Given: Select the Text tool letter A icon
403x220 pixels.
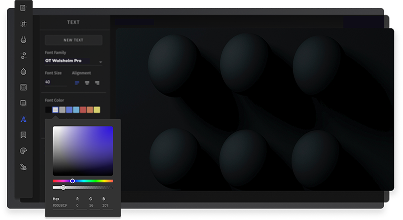Looking at the screenshot, I should 24,119.
